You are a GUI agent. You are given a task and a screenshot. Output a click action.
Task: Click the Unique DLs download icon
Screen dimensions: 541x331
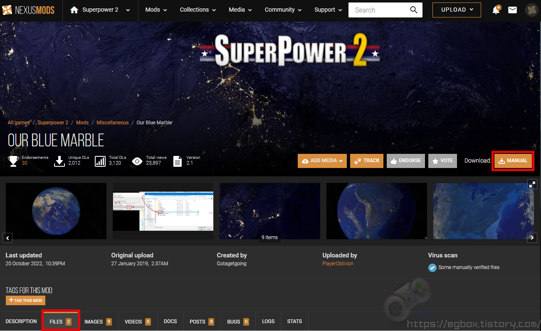[60, 161]
